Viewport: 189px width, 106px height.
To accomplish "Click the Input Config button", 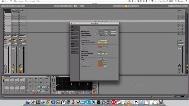I will coord(102,35).
